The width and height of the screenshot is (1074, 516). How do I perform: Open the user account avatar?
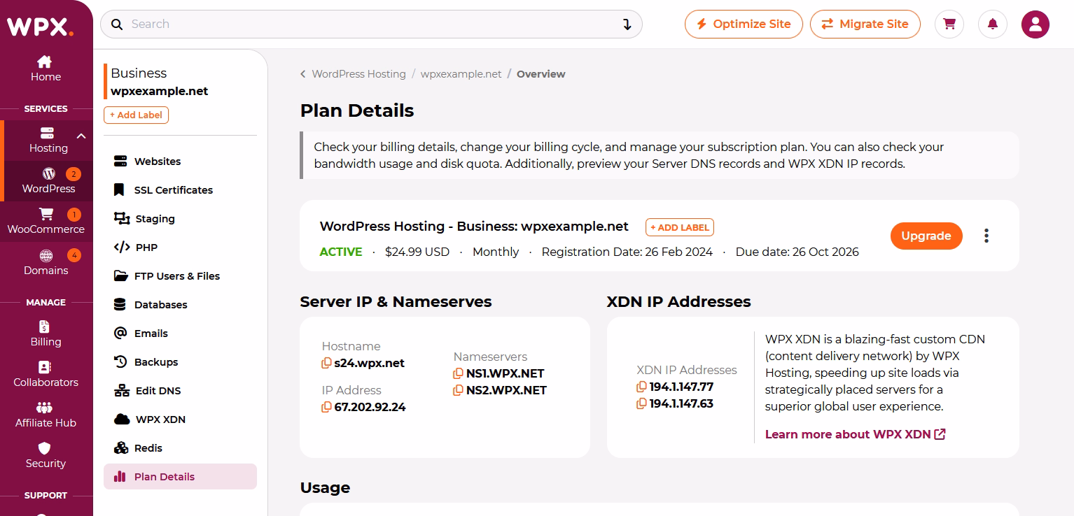pyautogui.click(x=1035, y=24)
